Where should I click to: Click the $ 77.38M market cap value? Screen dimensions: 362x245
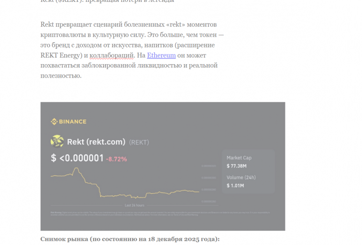(x=236, y=166)
